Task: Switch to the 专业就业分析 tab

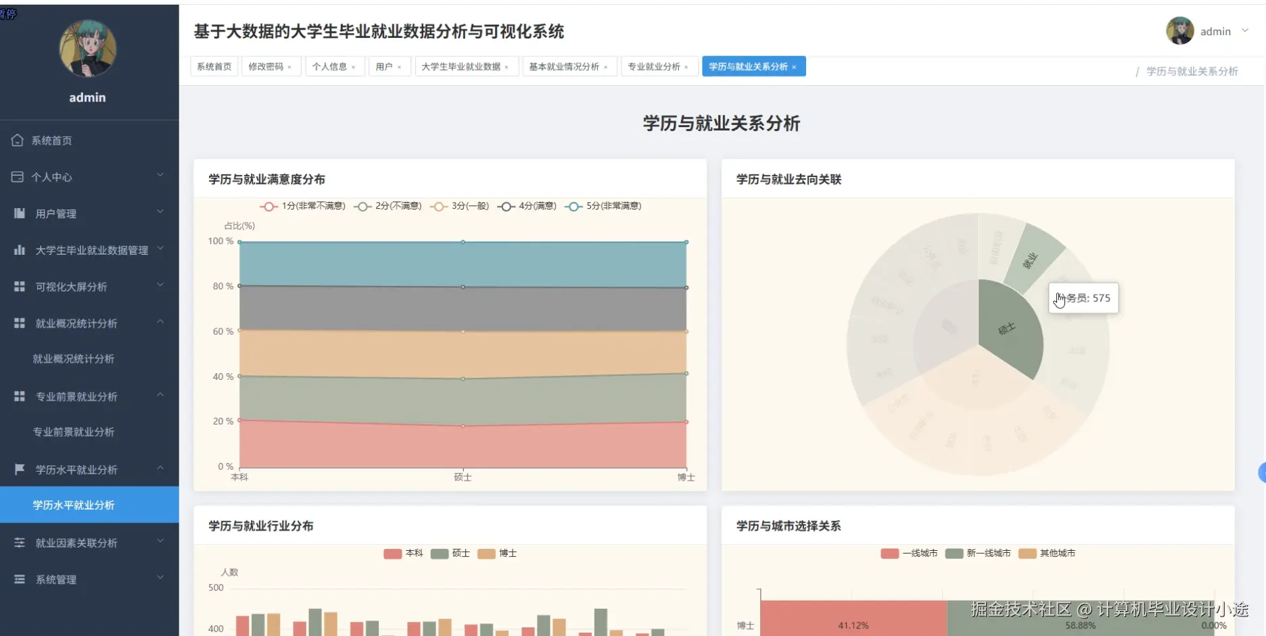Action: [x=655, y=66]
